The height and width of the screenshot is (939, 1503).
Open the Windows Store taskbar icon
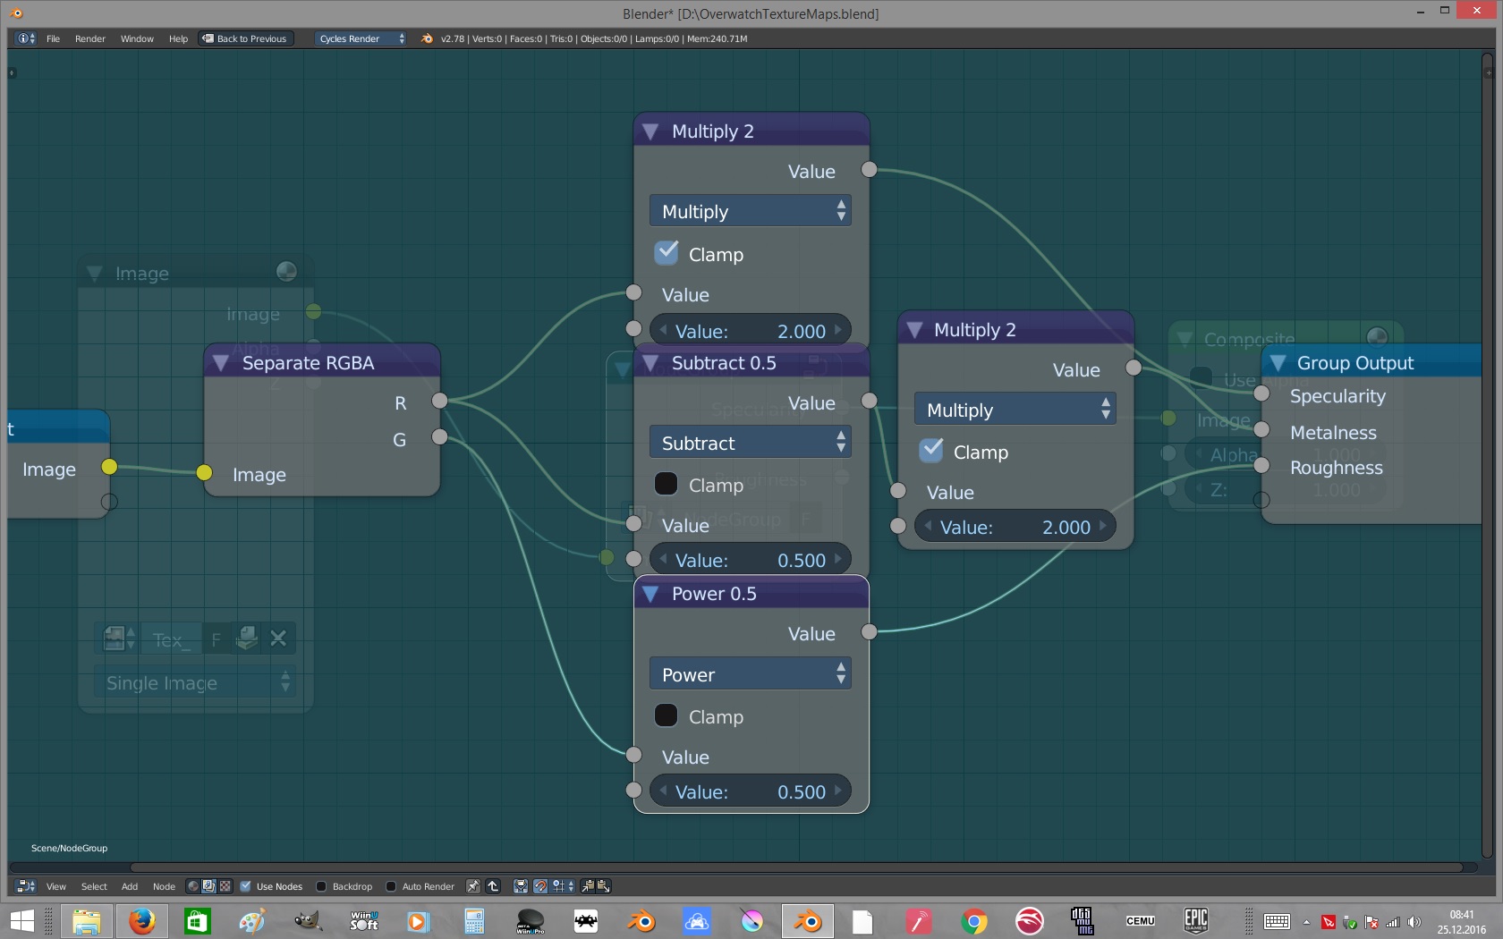(197, 920)
